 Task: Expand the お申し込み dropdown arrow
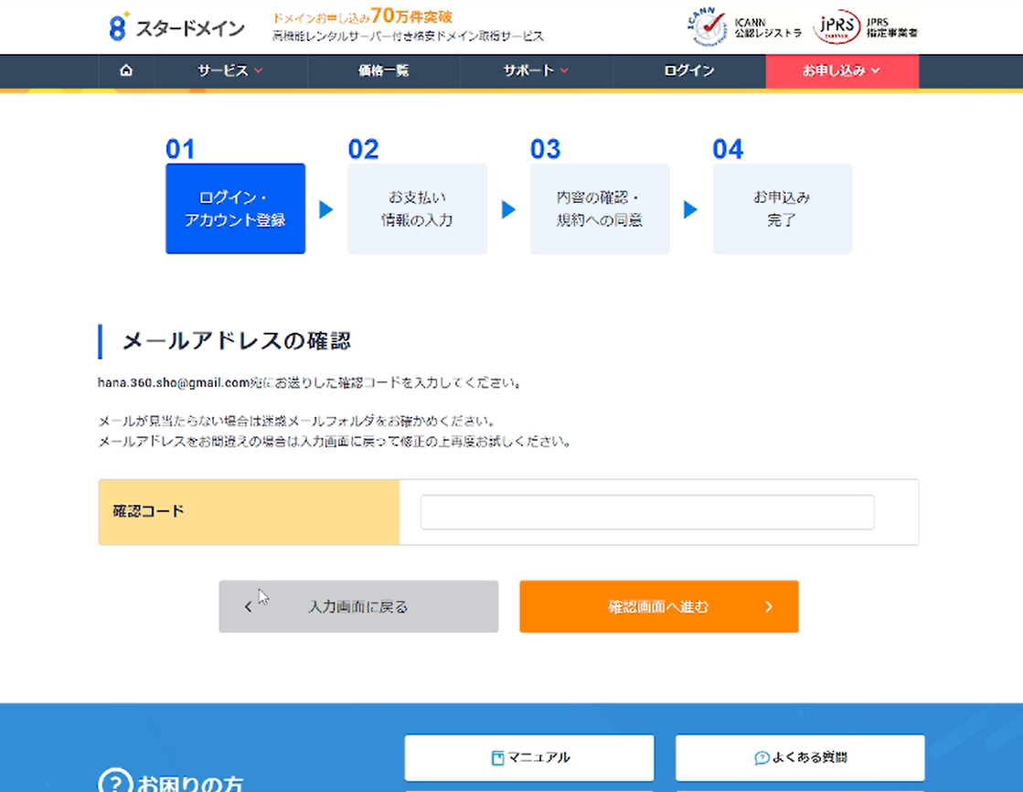tap(876, 70)
